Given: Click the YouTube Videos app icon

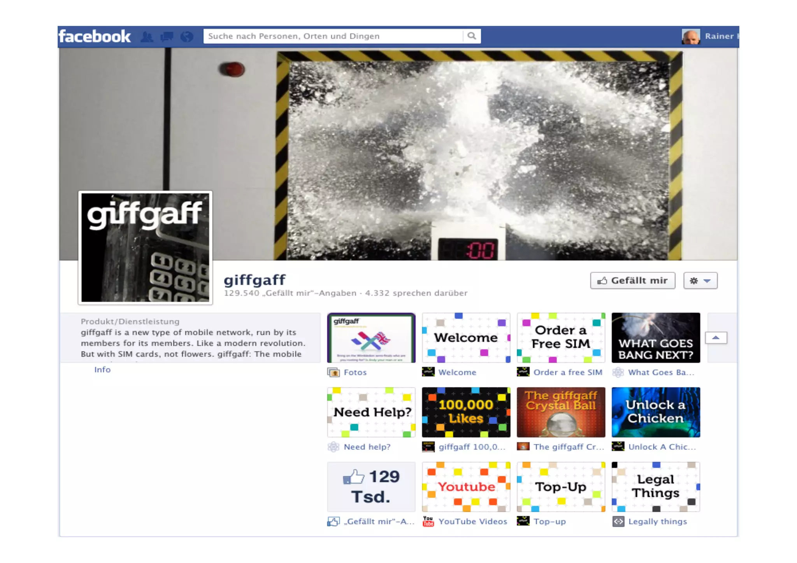Looking at the screenshot, I should click(x=428, y=521).
